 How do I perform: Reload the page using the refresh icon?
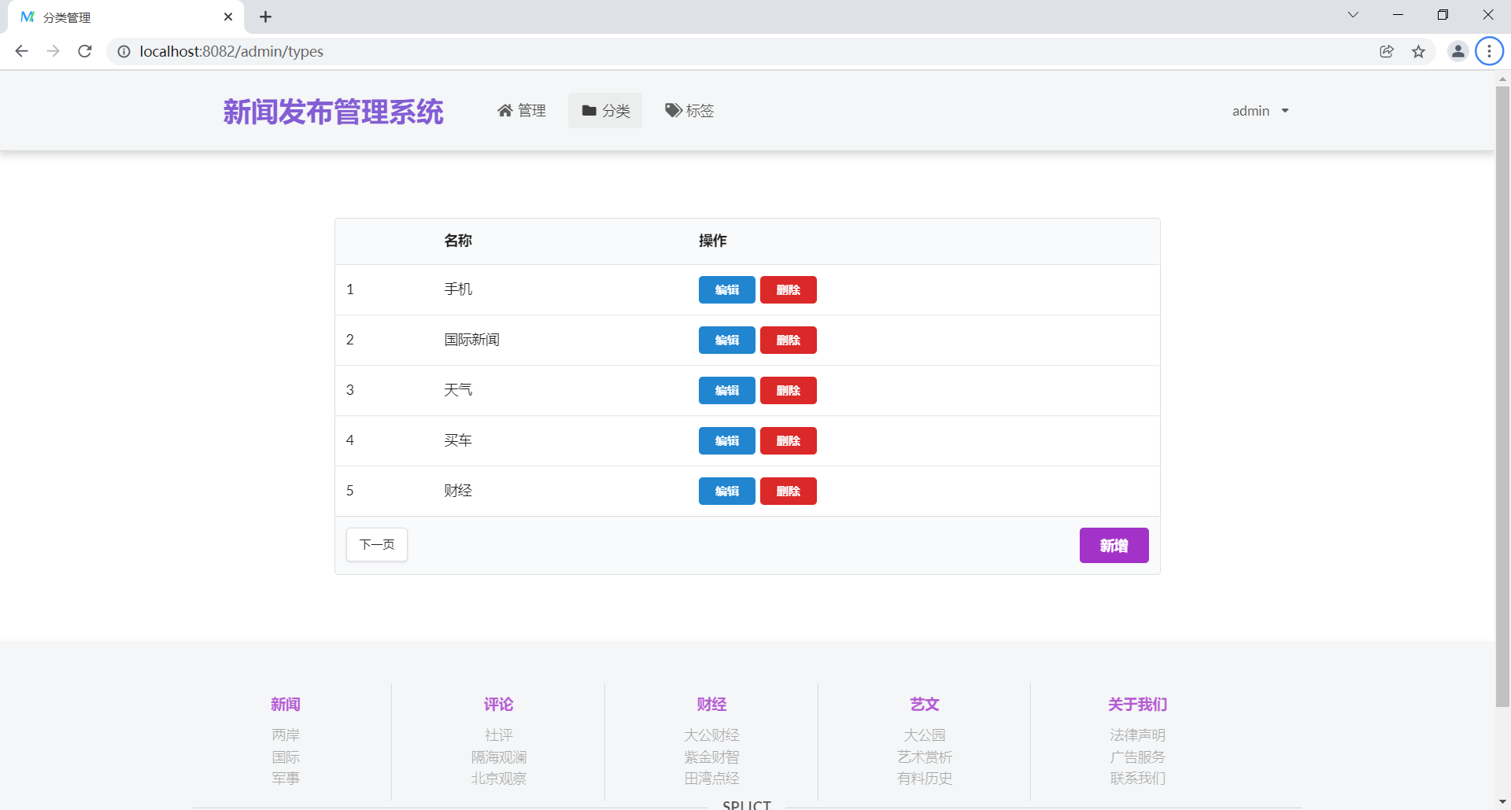[x=84, y=51]
